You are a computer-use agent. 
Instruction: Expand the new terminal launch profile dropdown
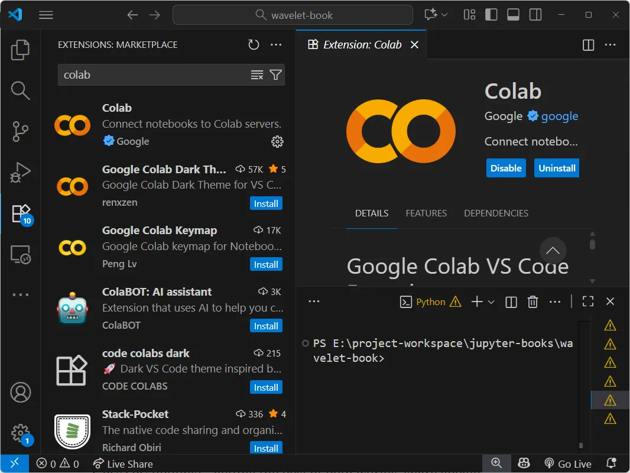click(491, 302)
